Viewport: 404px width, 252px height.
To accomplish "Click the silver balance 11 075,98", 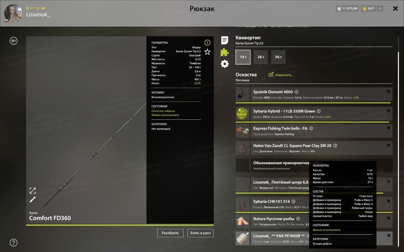I will (x=347, y=9).
